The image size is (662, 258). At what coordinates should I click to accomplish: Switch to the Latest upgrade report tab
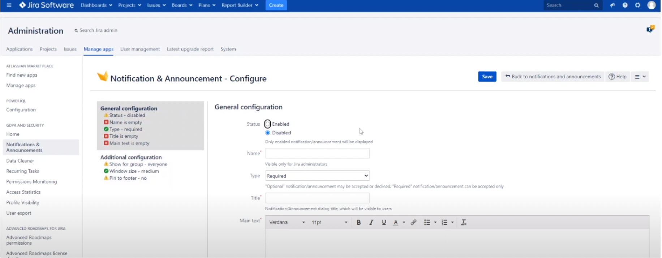coord(190,49)
